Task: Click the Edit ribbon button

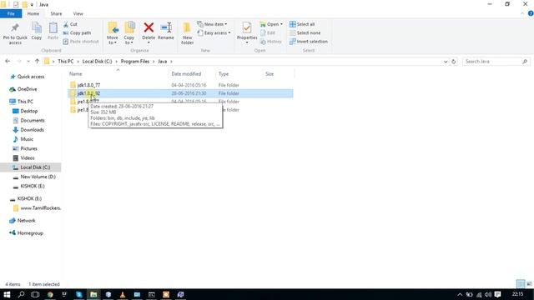Action: [x=268, y=33]
